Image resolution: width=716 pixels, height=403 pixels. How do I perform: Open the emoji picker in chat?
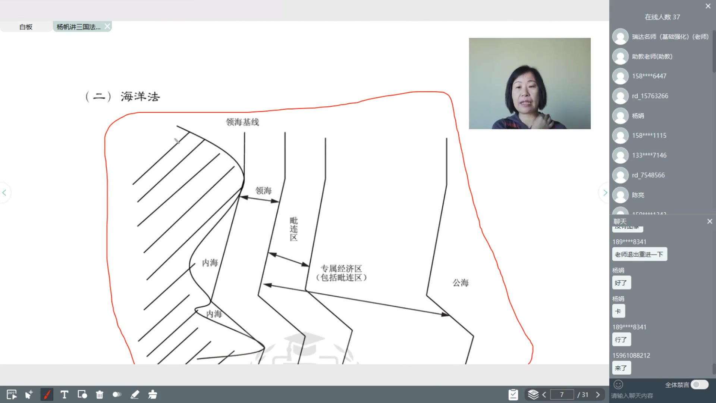[x=618, y=384]
